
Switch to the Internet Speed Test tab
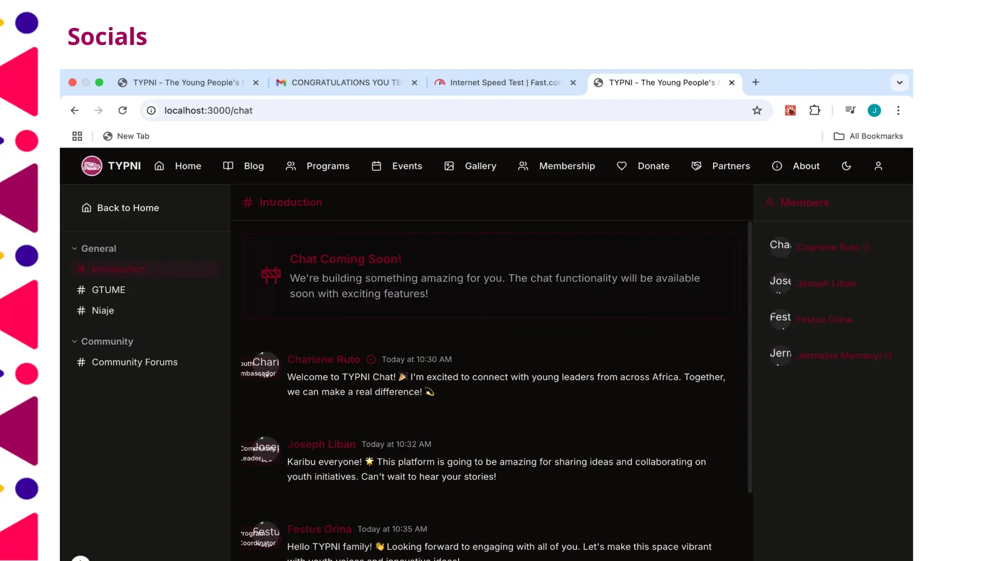pos(505,83)
